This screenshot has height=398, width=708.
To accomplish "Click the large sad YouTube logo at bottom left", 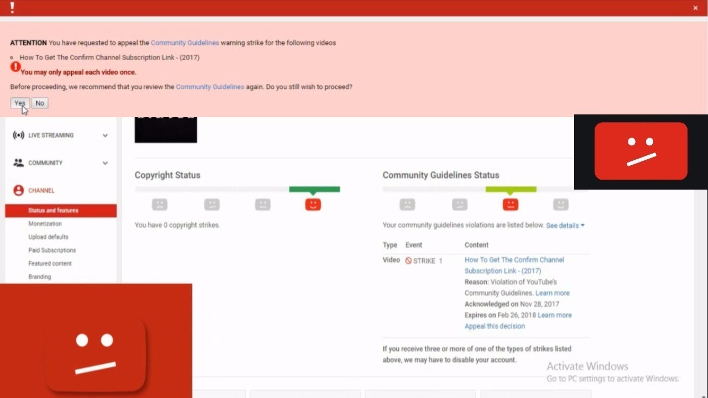I will pos(96,354).
